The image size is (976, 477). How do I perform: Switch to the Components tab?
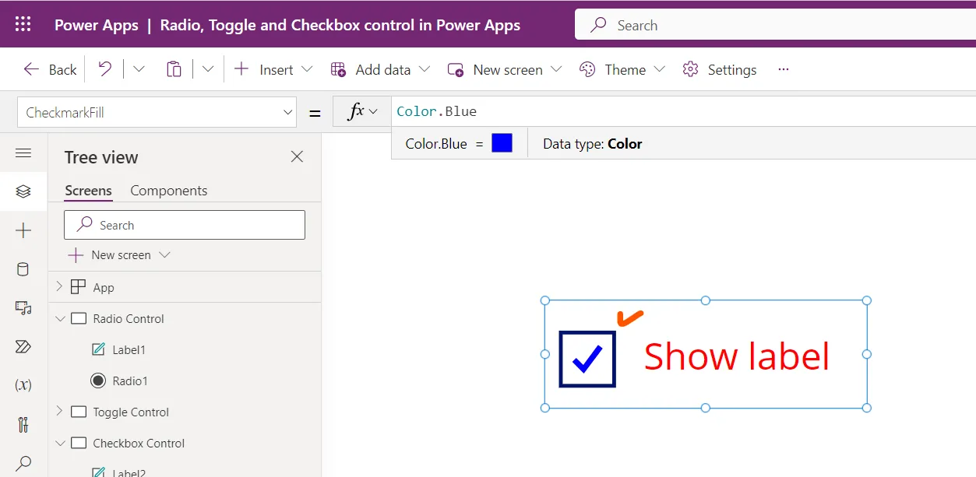(168, 190)
